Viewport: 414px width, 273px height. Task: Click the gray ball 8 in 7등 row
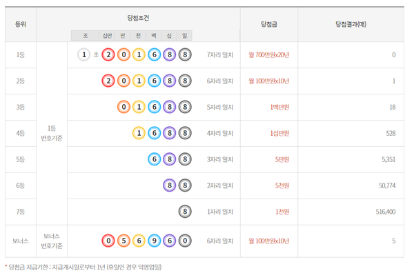(185, 212)
